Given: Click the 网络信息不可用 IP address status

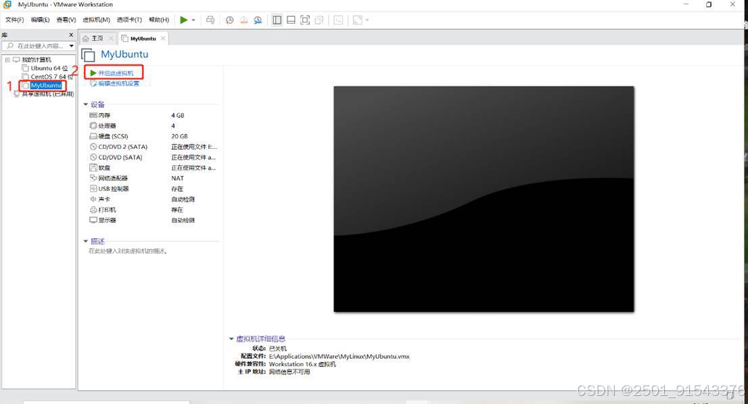Looking at the screenshot, I should [x=289, y=372].
